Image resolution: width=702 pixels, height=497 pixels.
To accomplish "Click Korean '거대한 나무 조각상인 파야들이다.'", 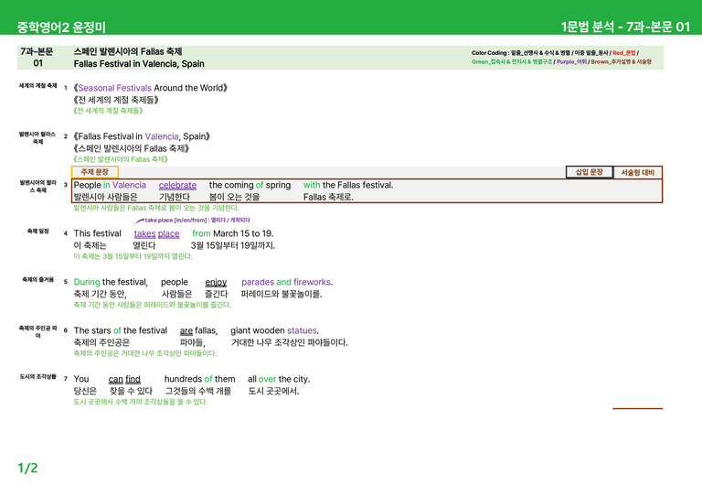I will point(289,342).
